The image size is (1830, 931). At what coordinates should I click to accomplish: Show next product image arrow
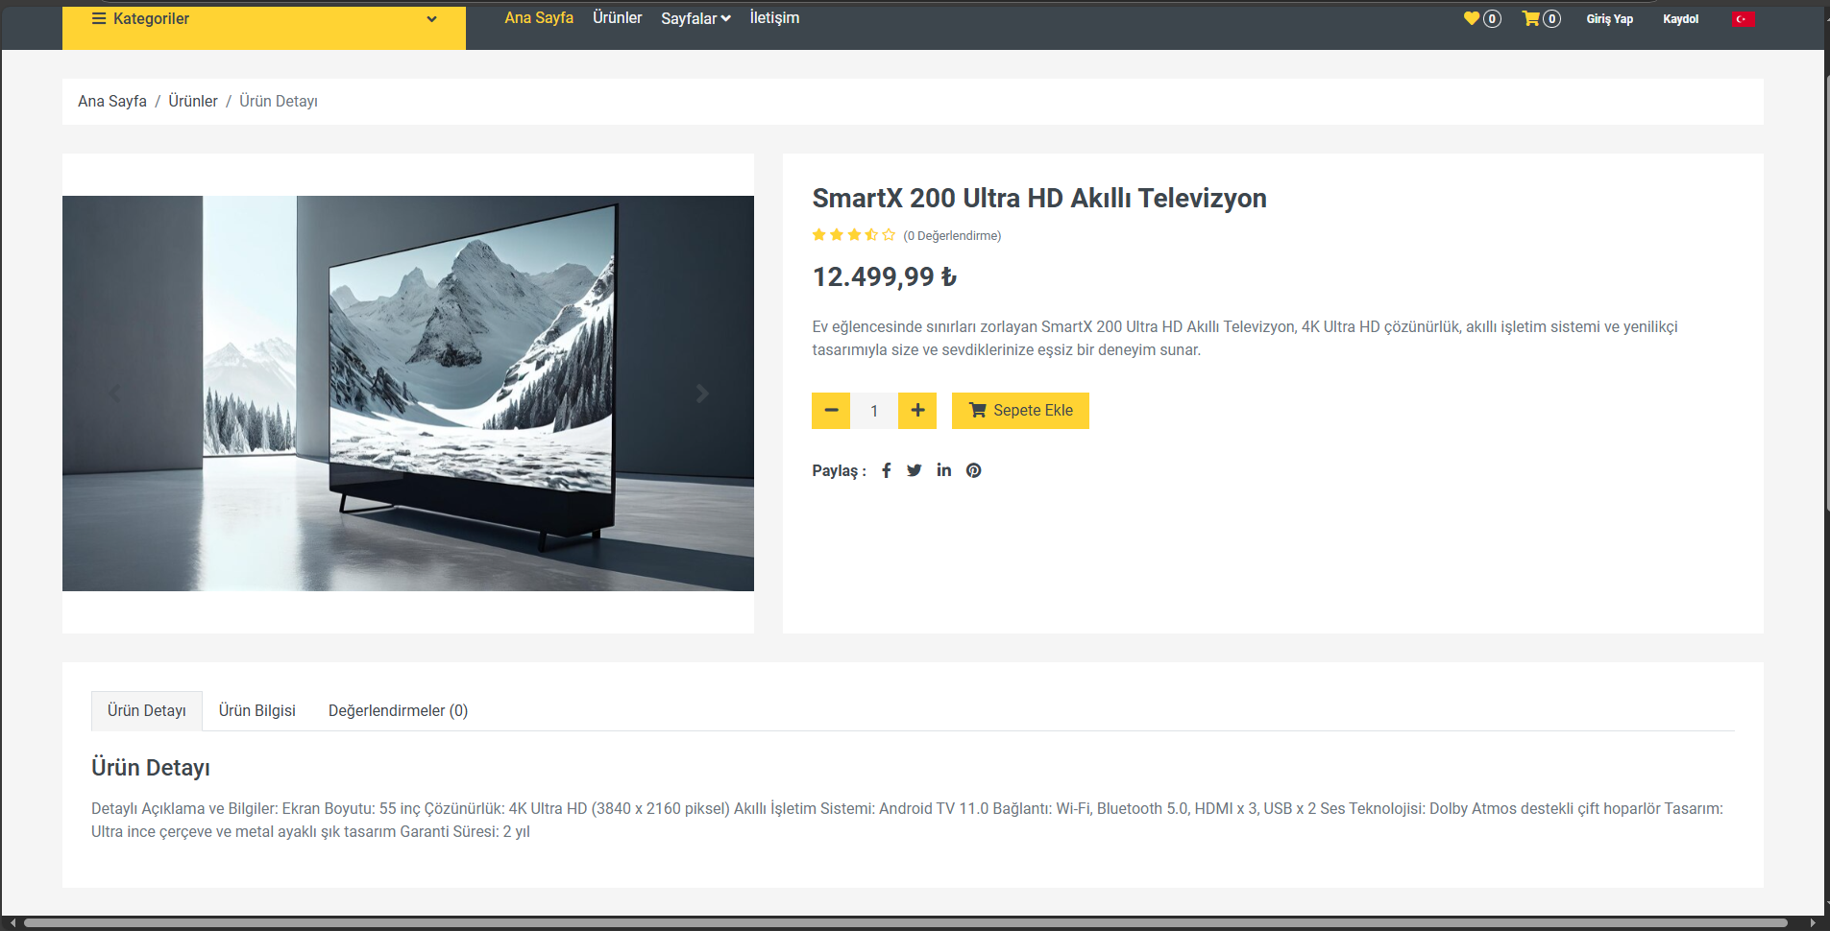tap(702, 394)
